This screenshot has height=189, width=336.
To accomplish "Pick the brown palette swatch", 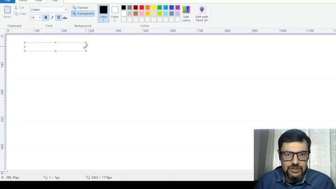I will click(x=135, y=14).
